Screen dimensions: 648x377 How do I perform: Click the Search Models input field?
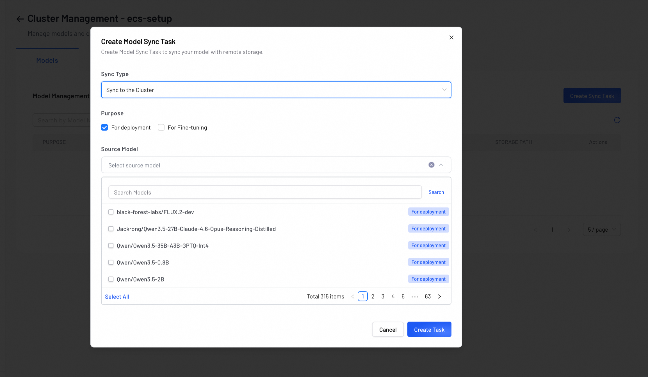click(265, 192)
